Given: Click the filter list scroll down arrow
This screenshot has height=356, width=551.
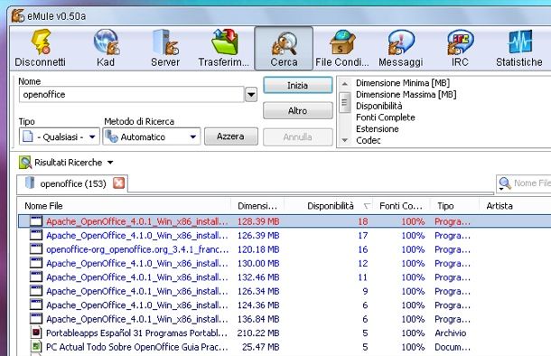Looking at the screenshot, I should tap(345, 140).
